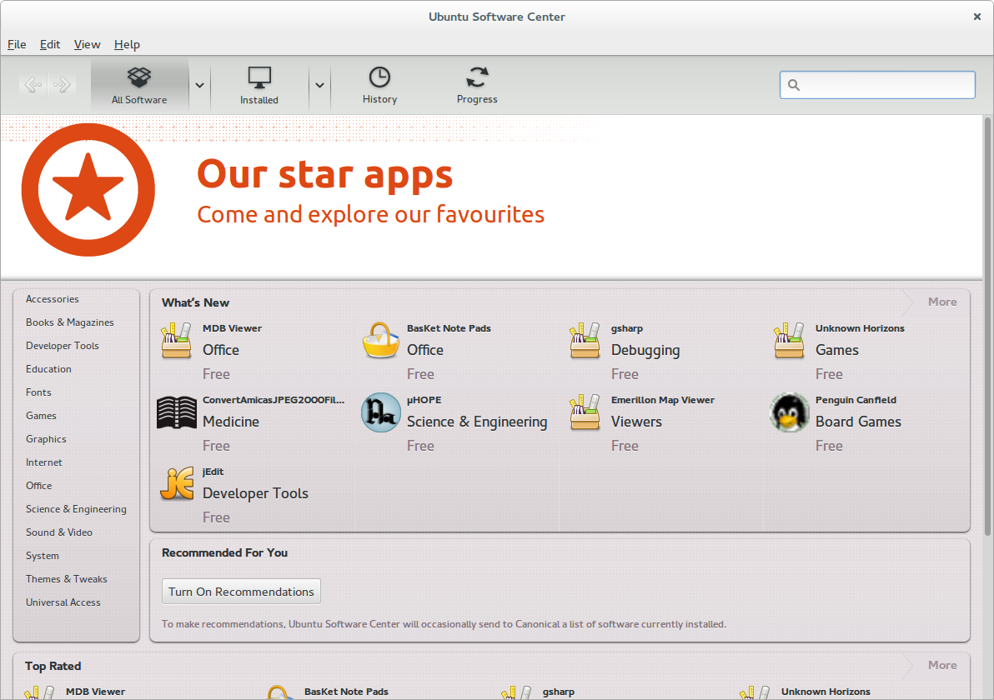
Task: Select 'BasKet Note Pads' title in What's New
Action: [x=449, y=328]
